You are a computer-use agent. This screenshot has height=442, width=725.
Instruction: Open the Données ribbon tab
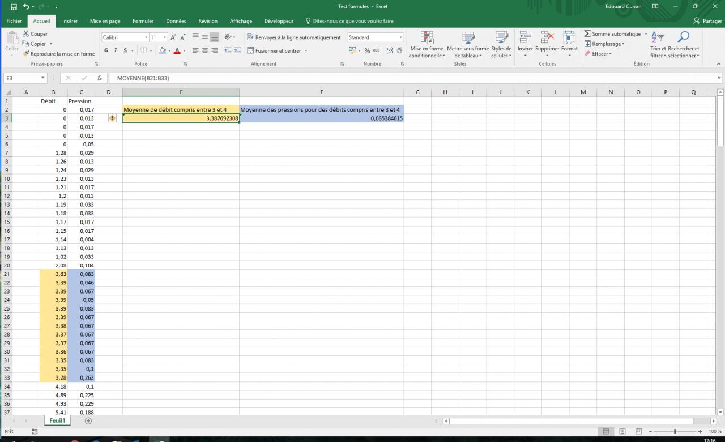point(176,21)
